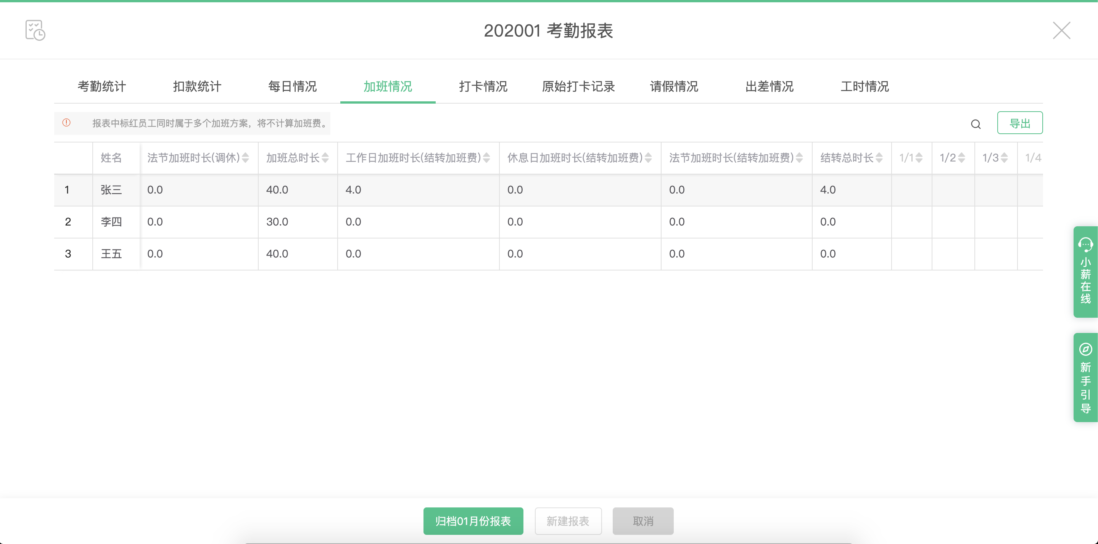Image resolution: width=1098 pixels, height=544 pixels.
Task: Click 张三's 加班总时长 value 40.0
Action: 277,190
